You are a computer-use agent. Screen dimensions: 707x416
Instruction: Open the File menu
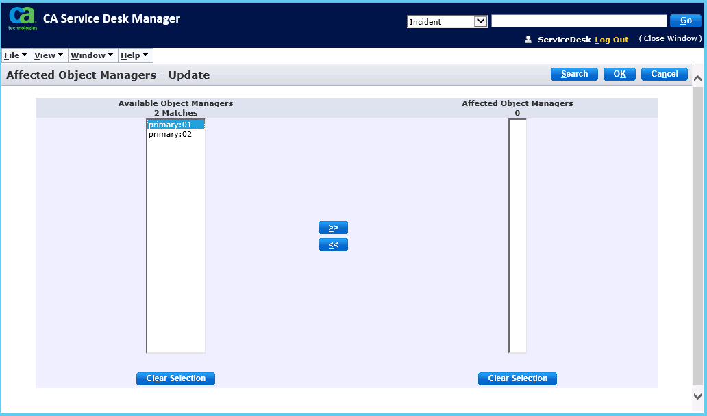[x=15, y=55]
